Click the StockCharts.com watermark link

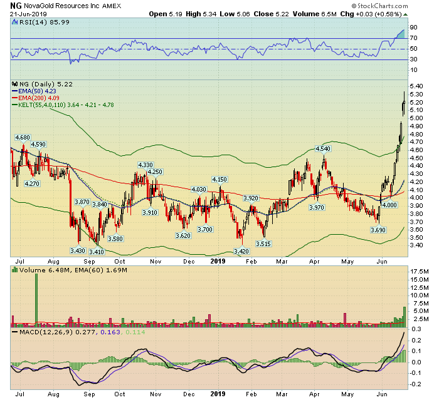tap(379, 6)
